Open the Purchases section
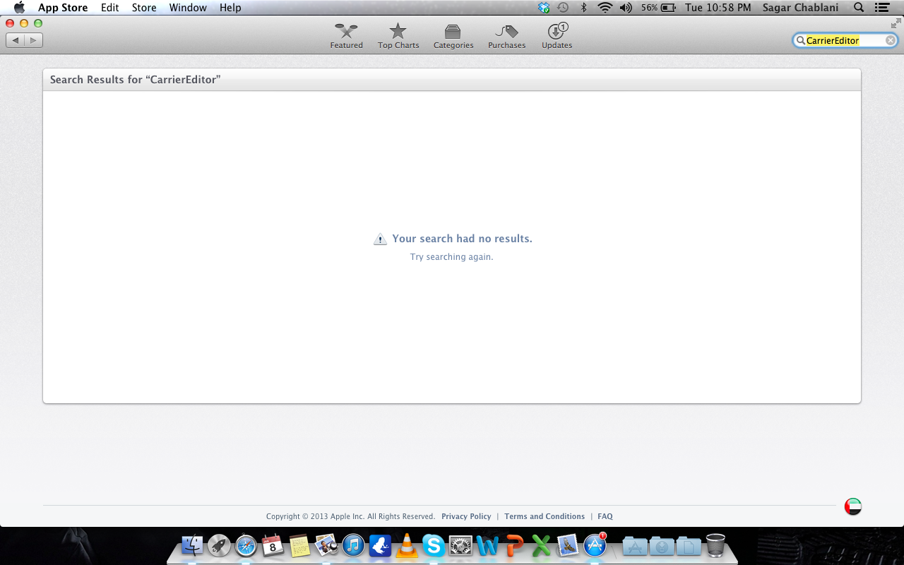 [506, 36]
